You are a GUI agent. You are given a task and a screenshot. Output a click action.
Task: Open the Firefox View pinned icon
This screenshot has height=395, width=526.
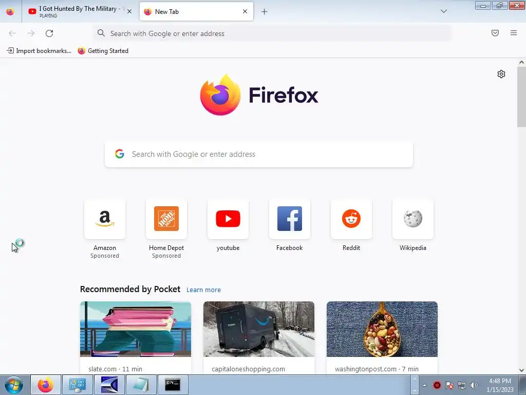[10, 11]
